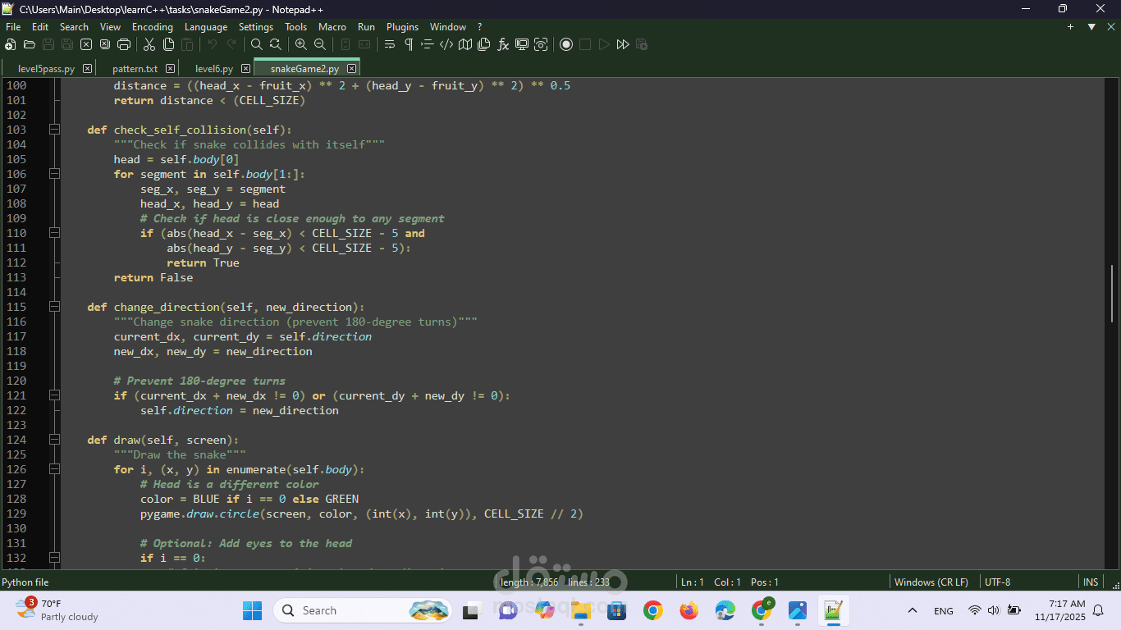Image resolution: width=1121 pixels, height=630 pixels.
Task: Click the Copy toolbar icon
Action: (x=168, y=44)
